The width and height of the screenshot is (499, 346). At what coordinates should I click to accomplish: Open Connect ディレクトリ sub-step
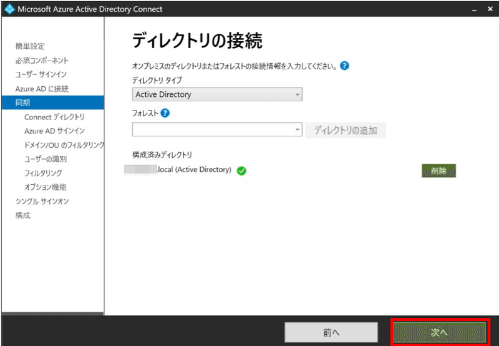pyautogui.click(x=54, y=117)
